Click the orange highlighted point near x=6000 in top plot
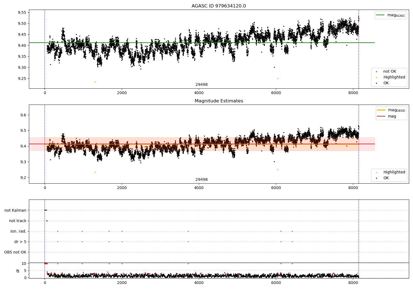 tap(278, 78)
